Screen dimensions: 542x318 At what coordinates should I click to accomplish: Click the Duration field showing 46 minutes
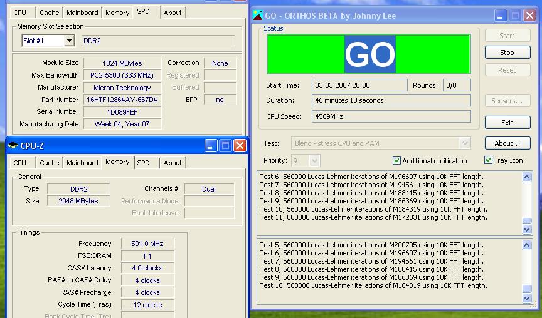pos(391,100)
